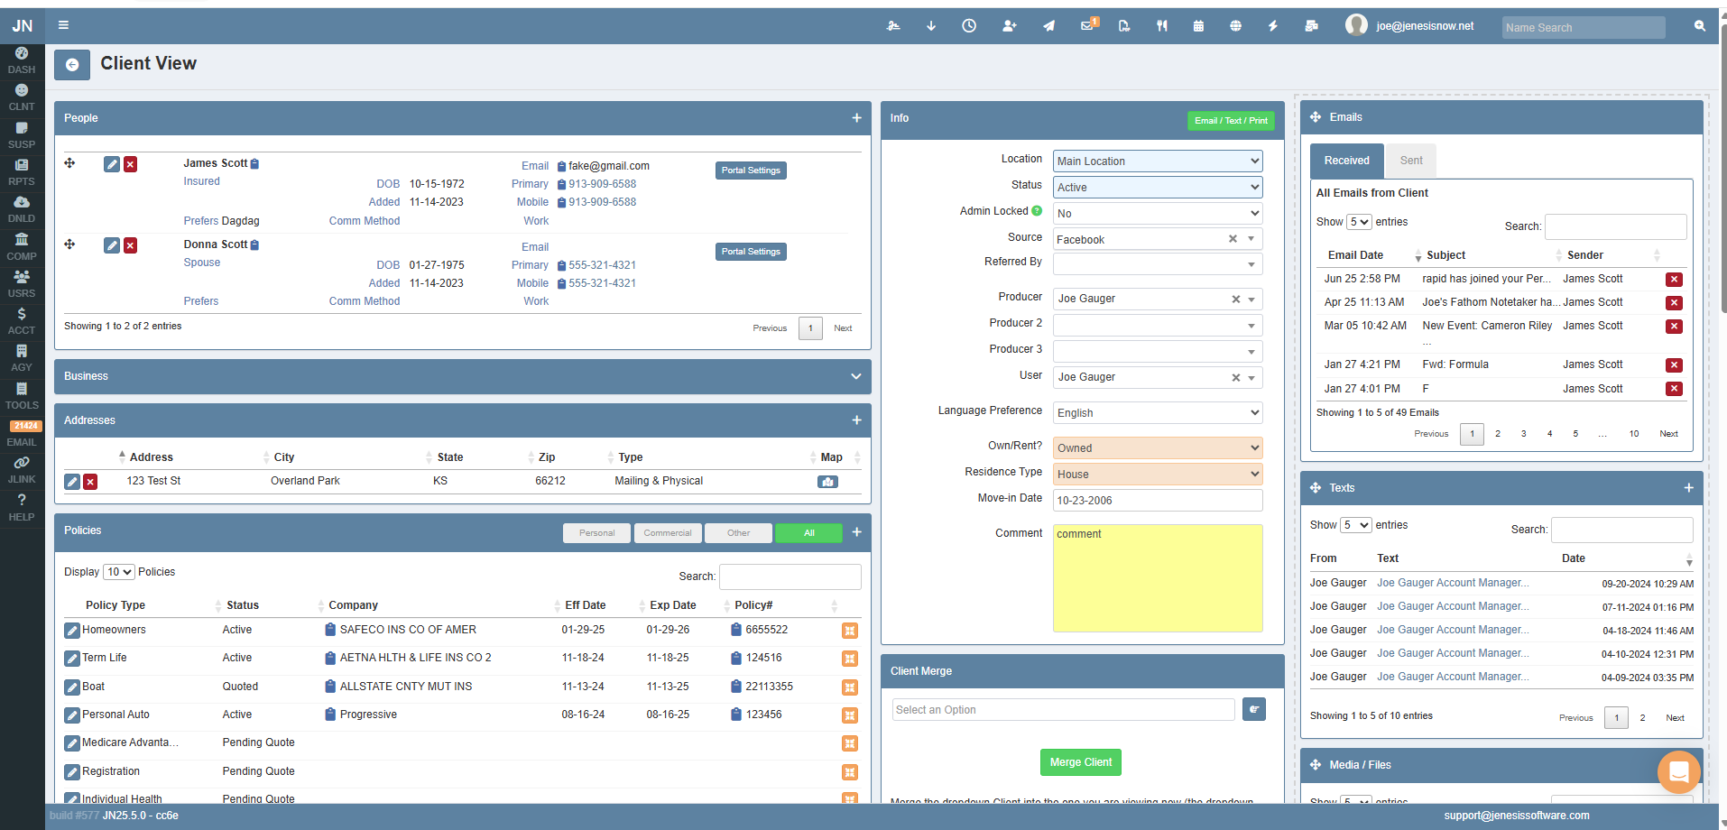Screen dimensions: 1727x830
Task: Open the DASH dashboard icon
Action: 21,60
